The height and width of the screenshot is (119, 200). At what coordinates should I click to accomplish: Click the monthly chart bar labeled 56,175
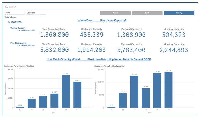point(123,101)
